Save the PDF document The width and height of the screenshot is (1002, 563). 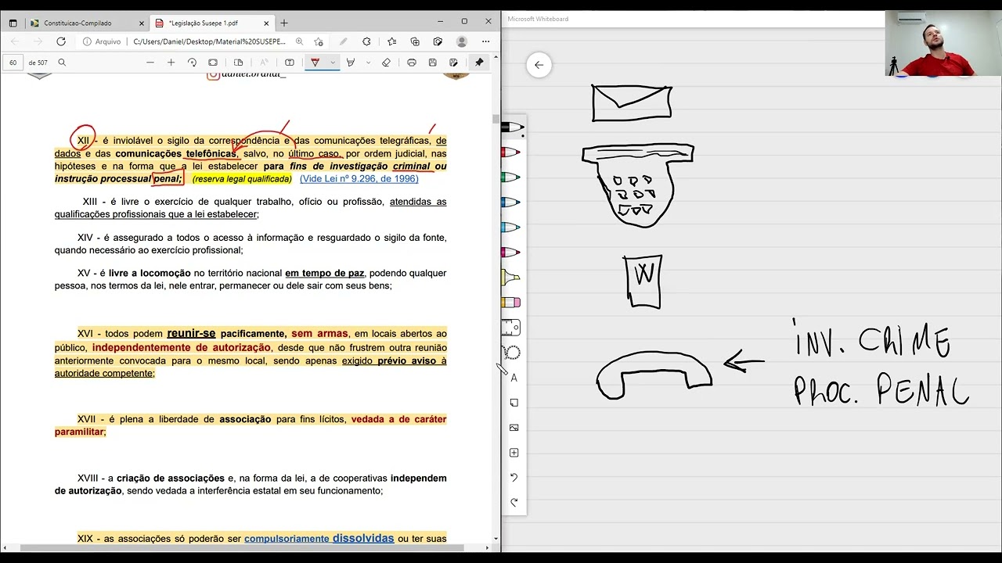432,63
